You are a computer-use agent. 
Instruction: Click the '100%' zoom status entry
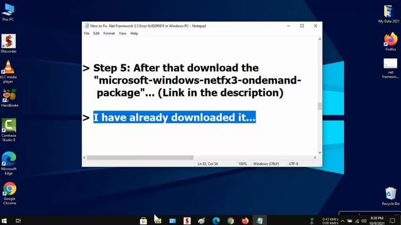242,164
